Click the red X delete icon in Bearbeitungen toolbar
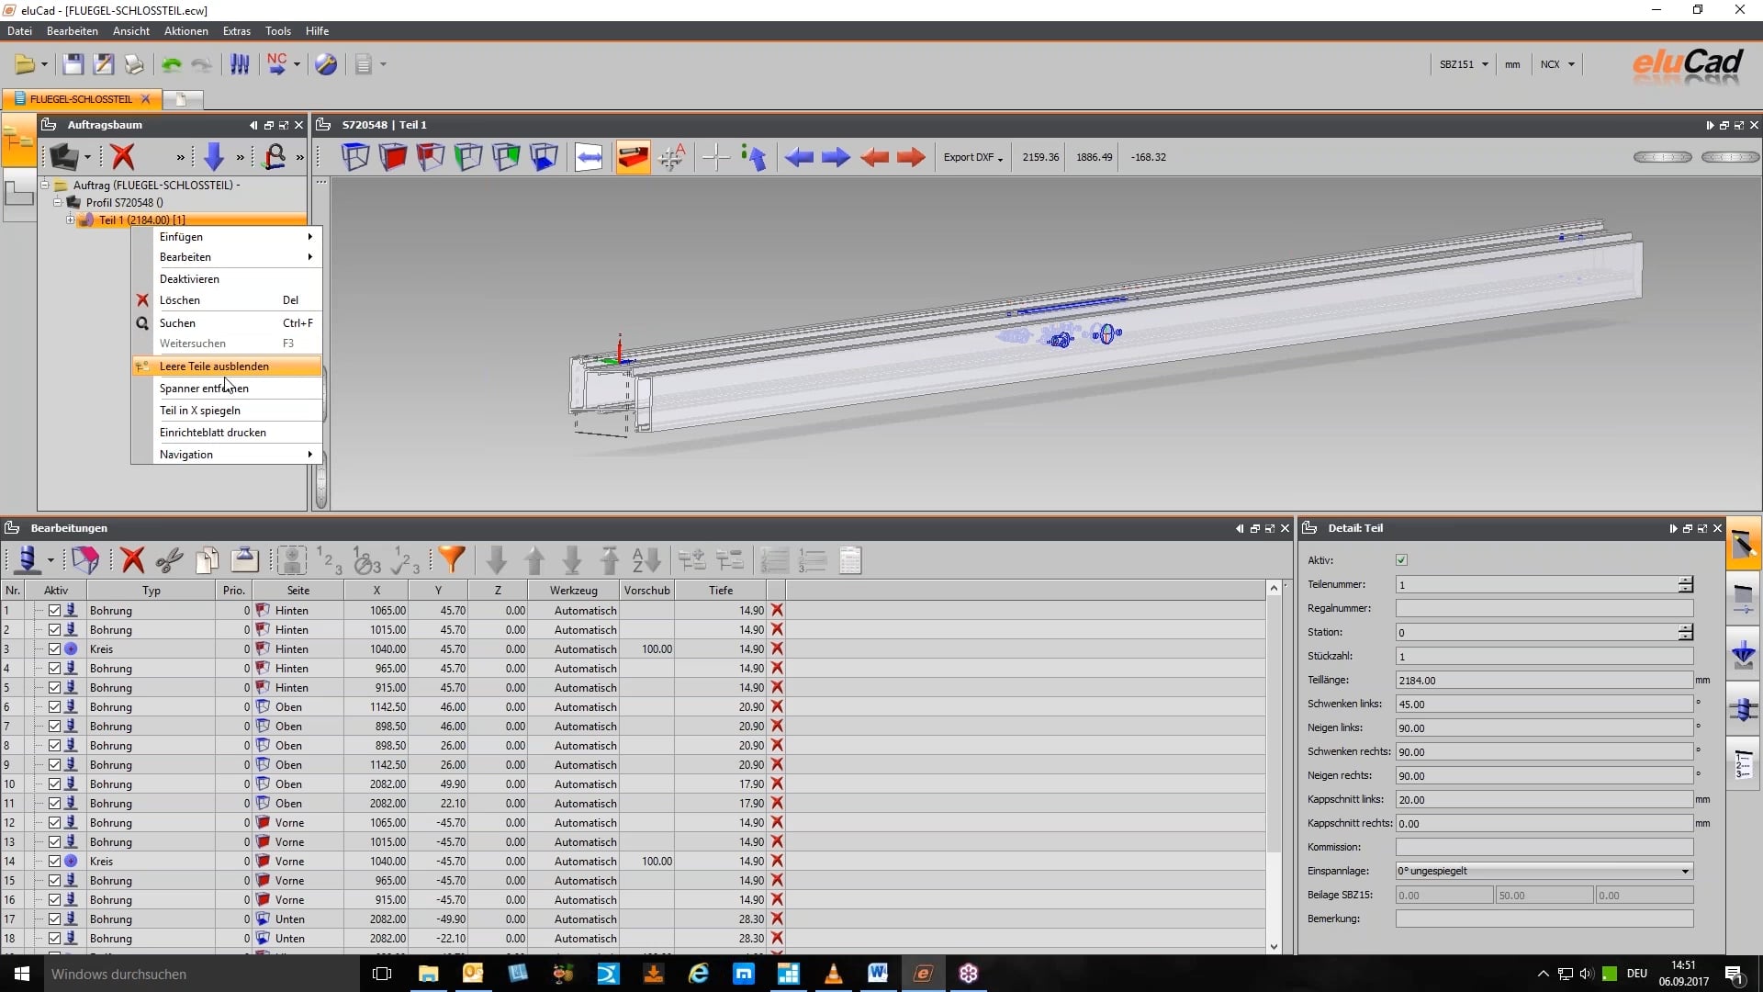The height and width of the screenshot is (992, 1763). (132, 559)
